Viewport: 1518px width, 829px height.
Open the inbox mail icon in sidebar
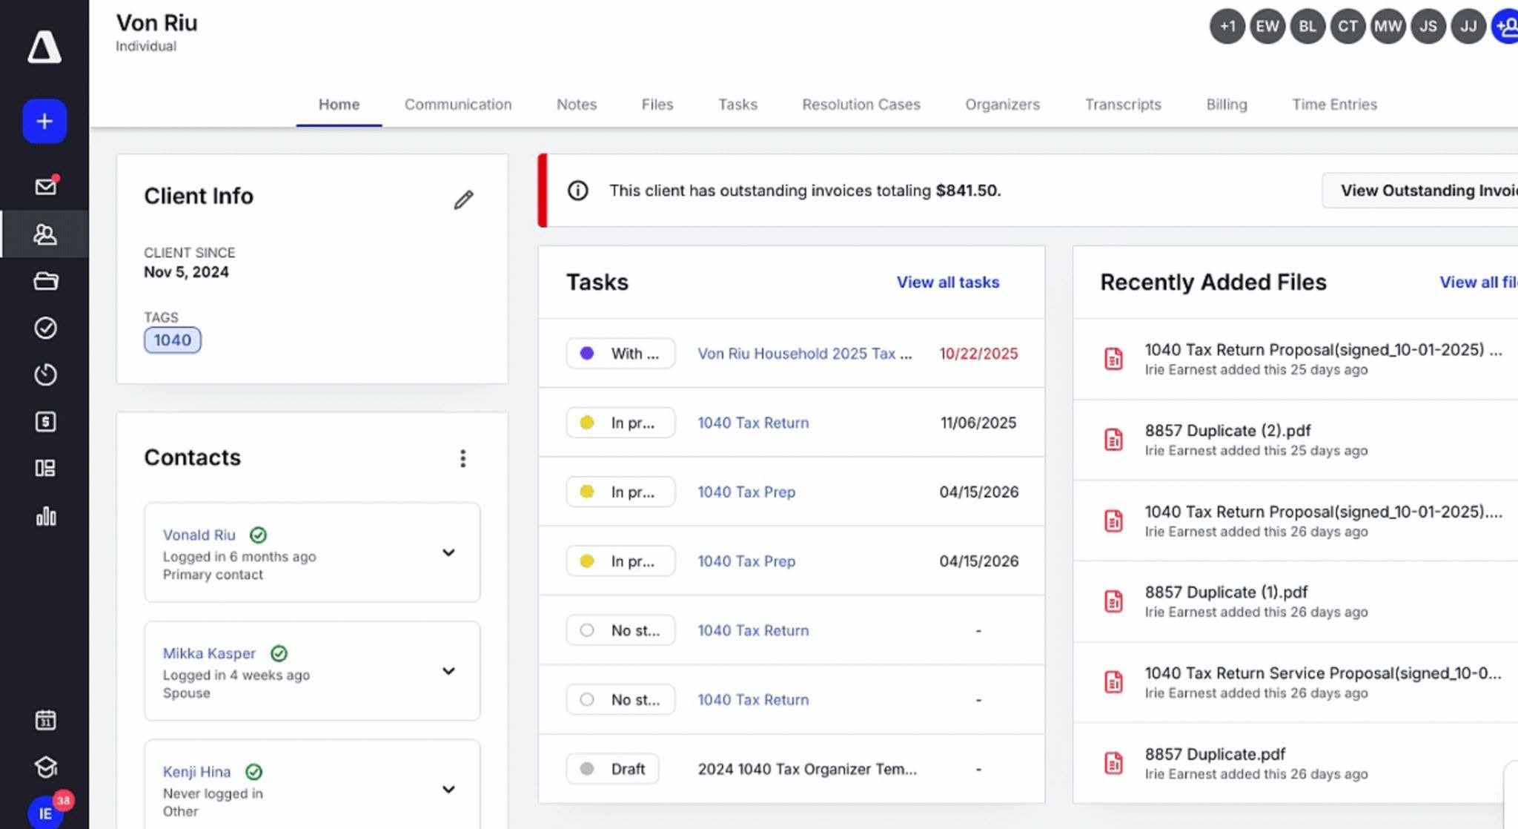(46, 186)
